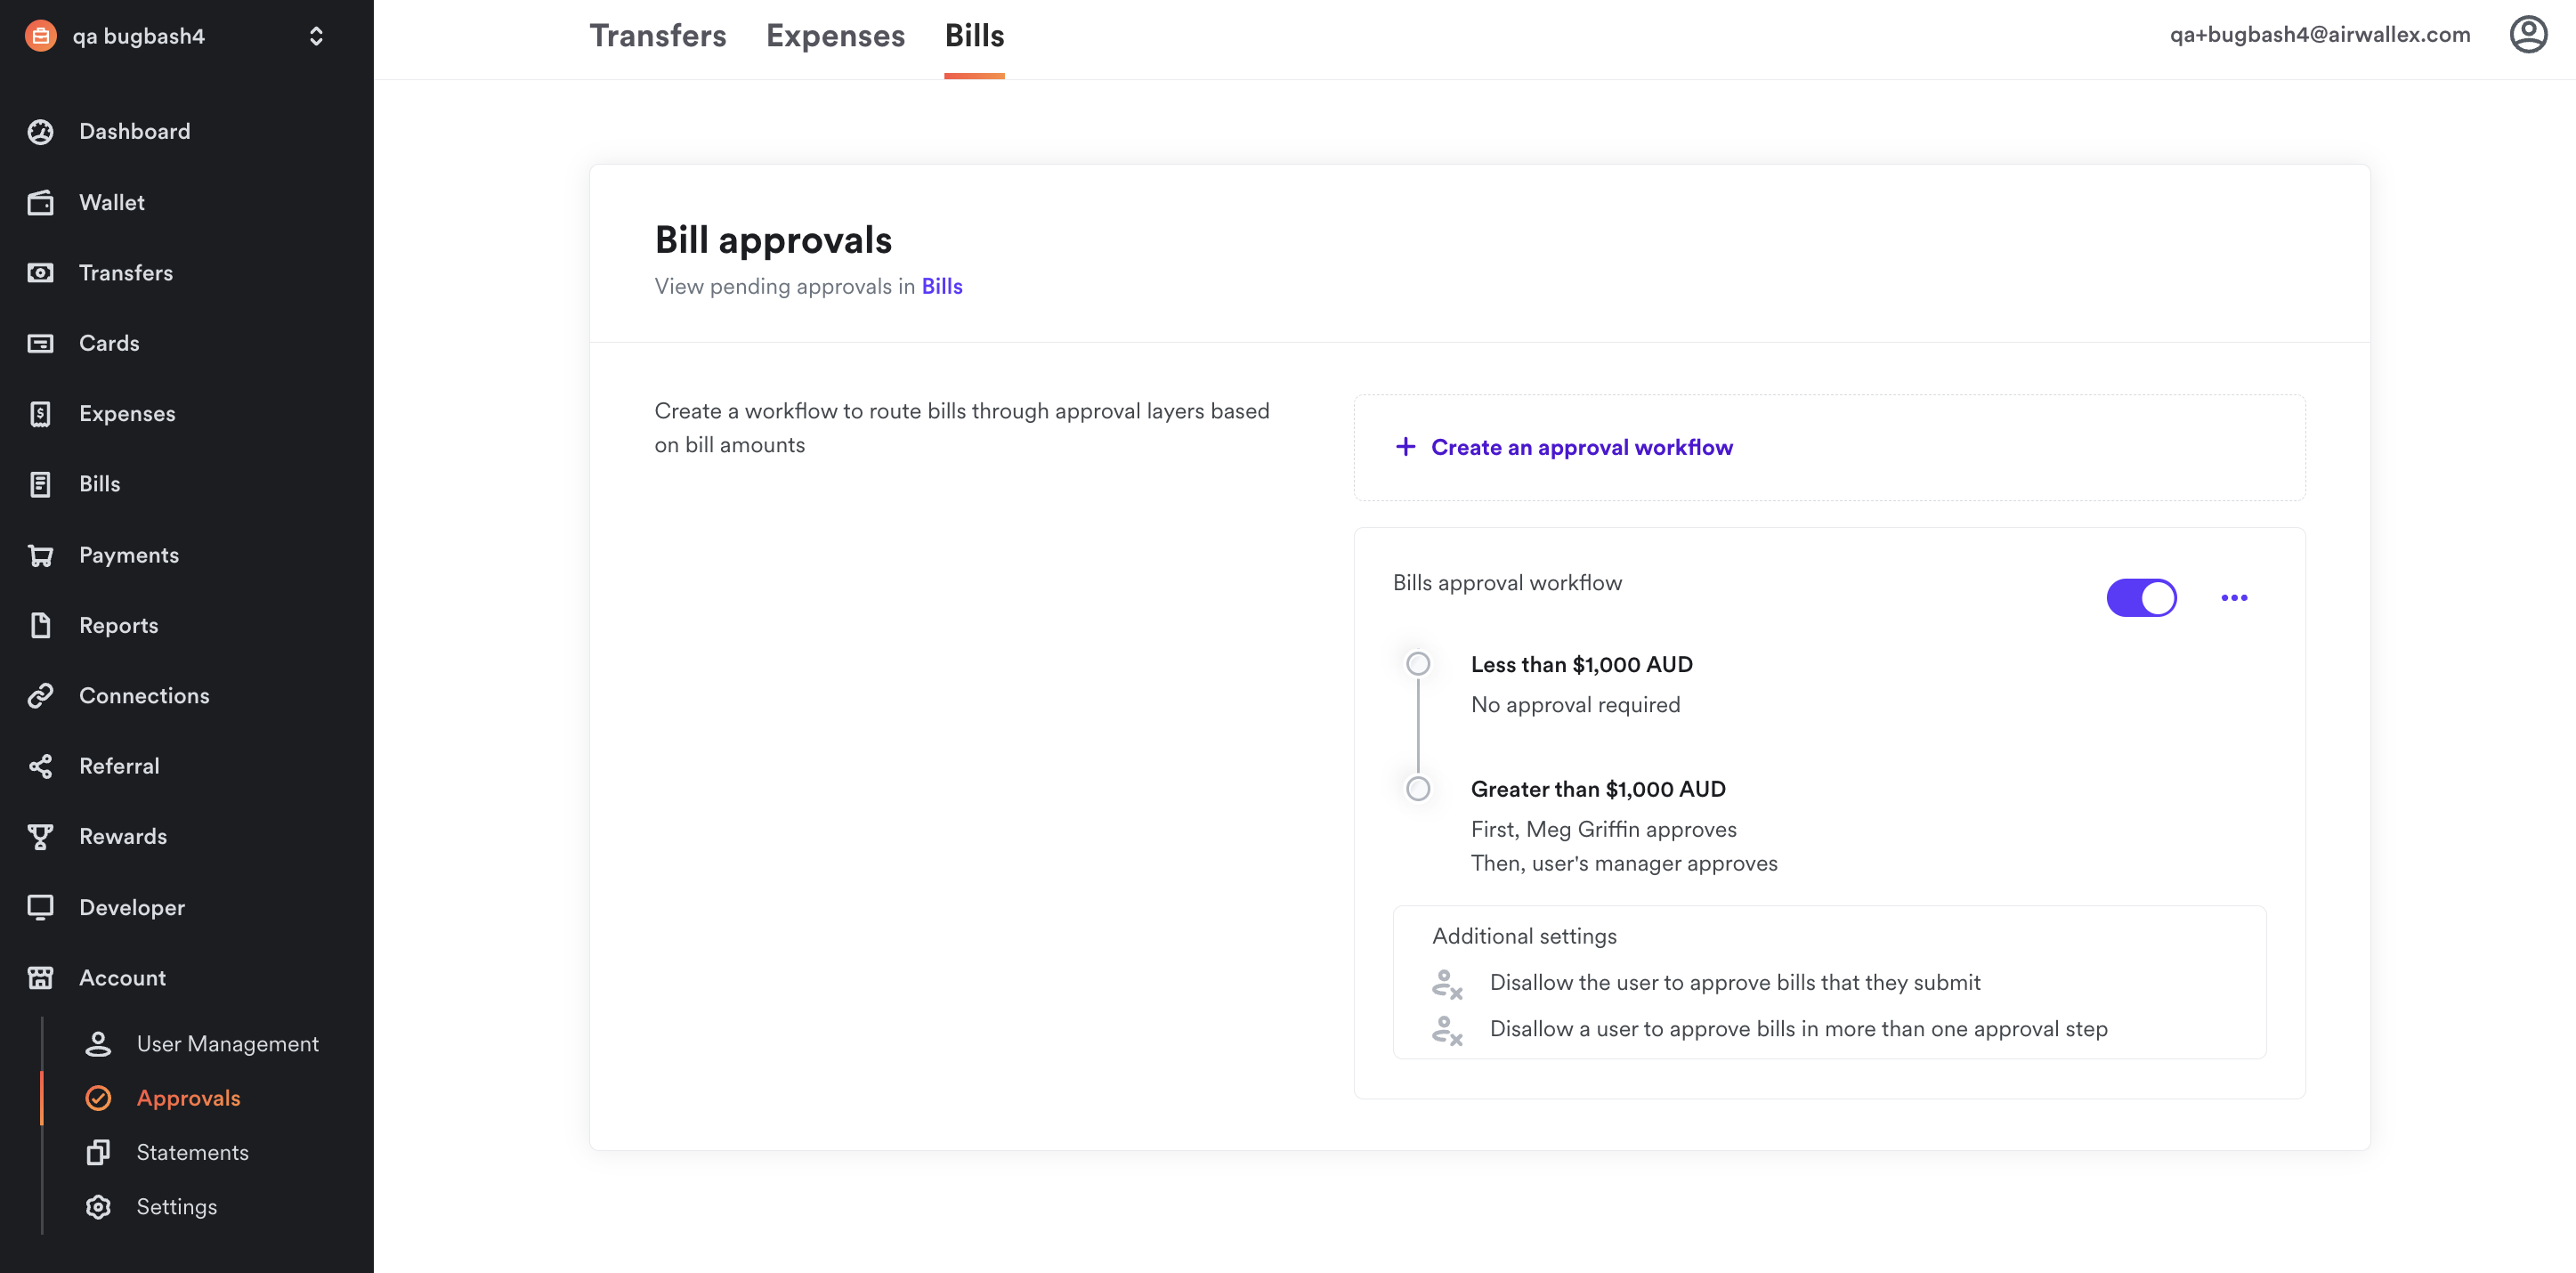
Task: Click the Referral share icon
Action: [x=40, y=766]
